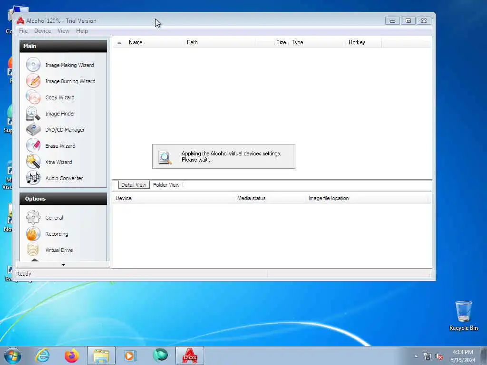
Task: Click the sort arrow column header
Action: coord(119,42)
